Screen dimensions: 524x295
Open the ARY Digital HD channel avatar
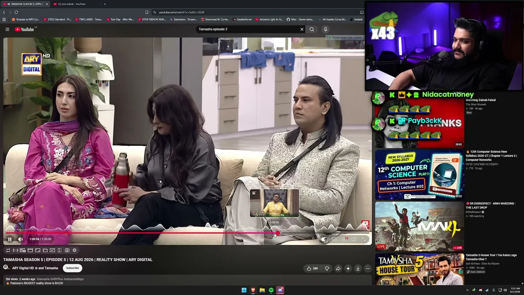click(6, 268)
